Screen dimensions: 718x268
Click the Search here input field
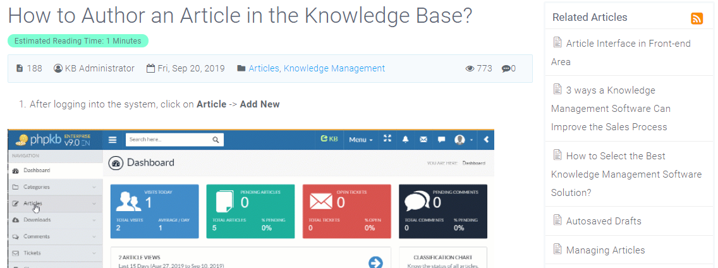click(167, 140)
